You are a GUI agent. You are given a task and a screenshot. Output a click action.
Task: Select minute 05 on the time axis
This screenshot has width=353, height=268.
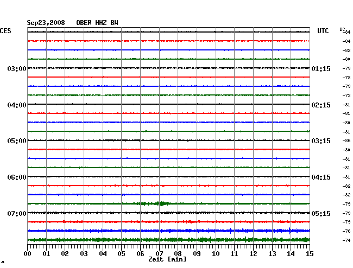click(121, 254)
